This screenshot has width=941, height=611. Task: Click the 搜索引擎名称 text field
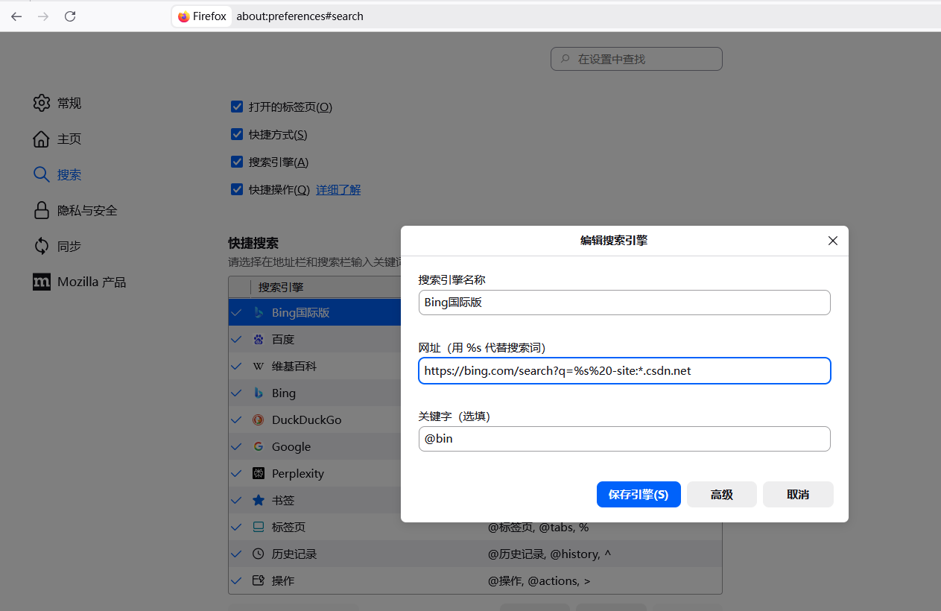click(624, 303)
